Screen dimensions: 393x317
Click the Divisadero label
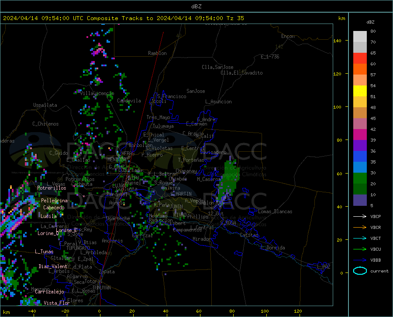point(213,152)
